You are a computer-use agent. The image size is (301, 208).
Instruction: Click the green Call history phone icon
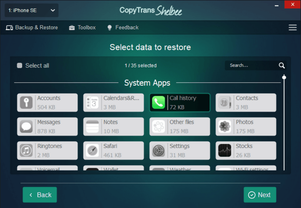point(159,102)
